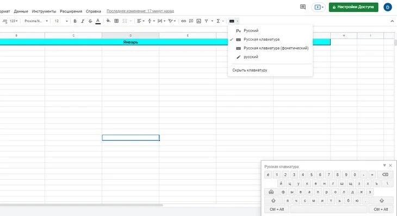Viewport: 397px width, 216px height.
Task: Click backspace on the virtual keyboard
Action: click(385, 175)
